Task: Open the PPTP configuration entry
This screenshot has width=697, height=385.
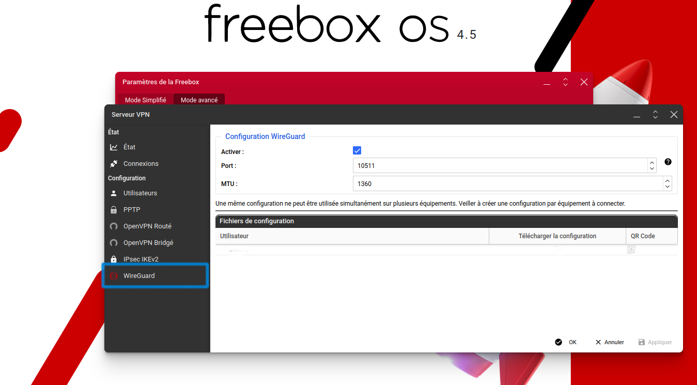Action: 157,210
